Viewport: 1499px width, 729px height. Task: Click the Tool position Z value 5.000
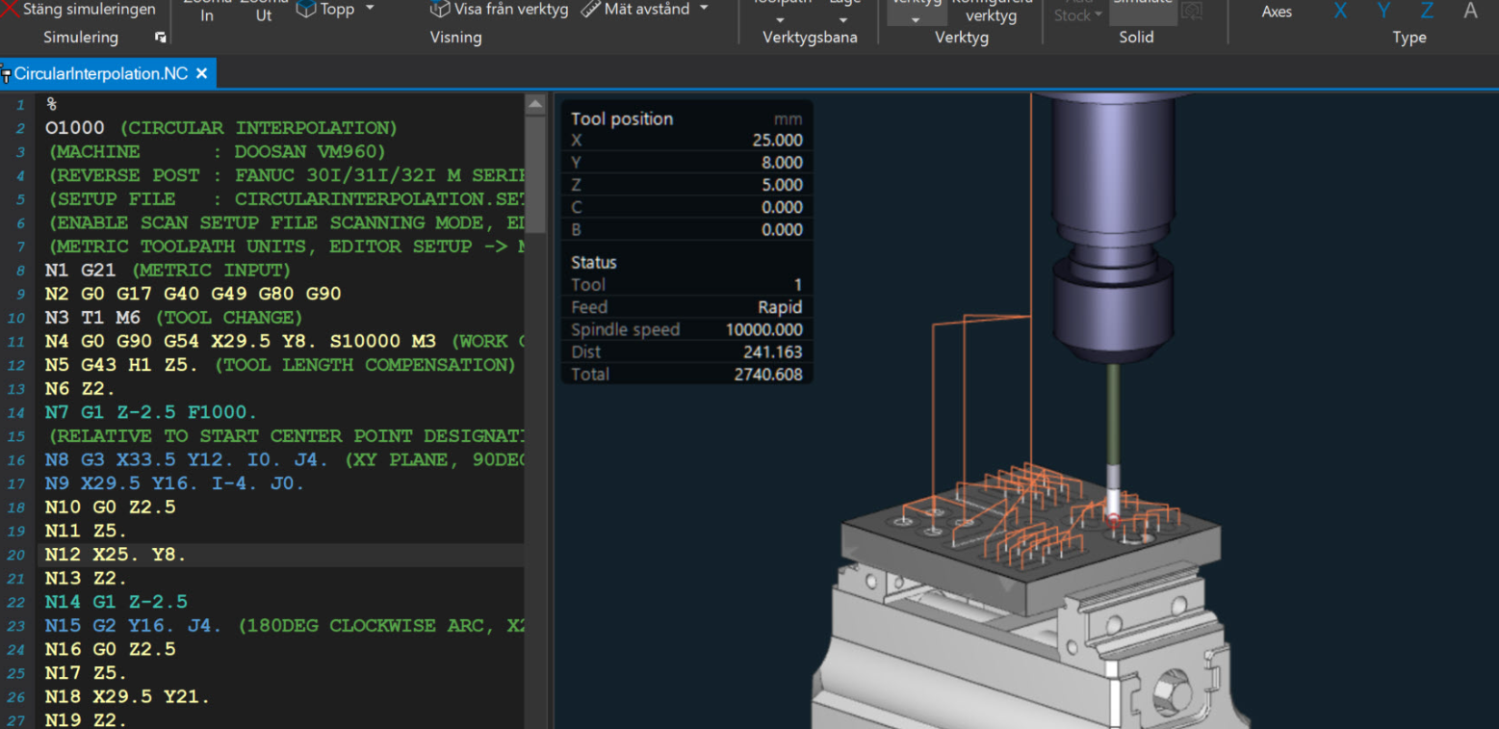782,184
